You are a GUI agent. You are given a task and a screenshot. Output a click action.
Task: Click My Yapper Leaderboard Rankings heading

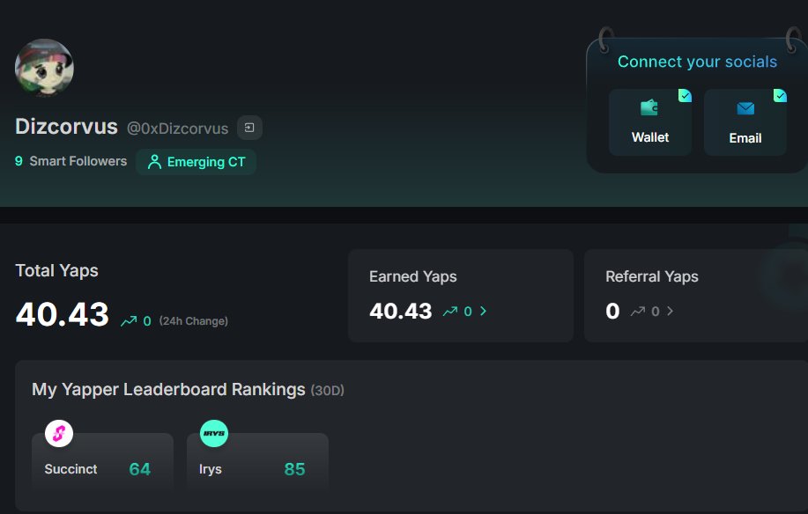(x=168, y=390)
